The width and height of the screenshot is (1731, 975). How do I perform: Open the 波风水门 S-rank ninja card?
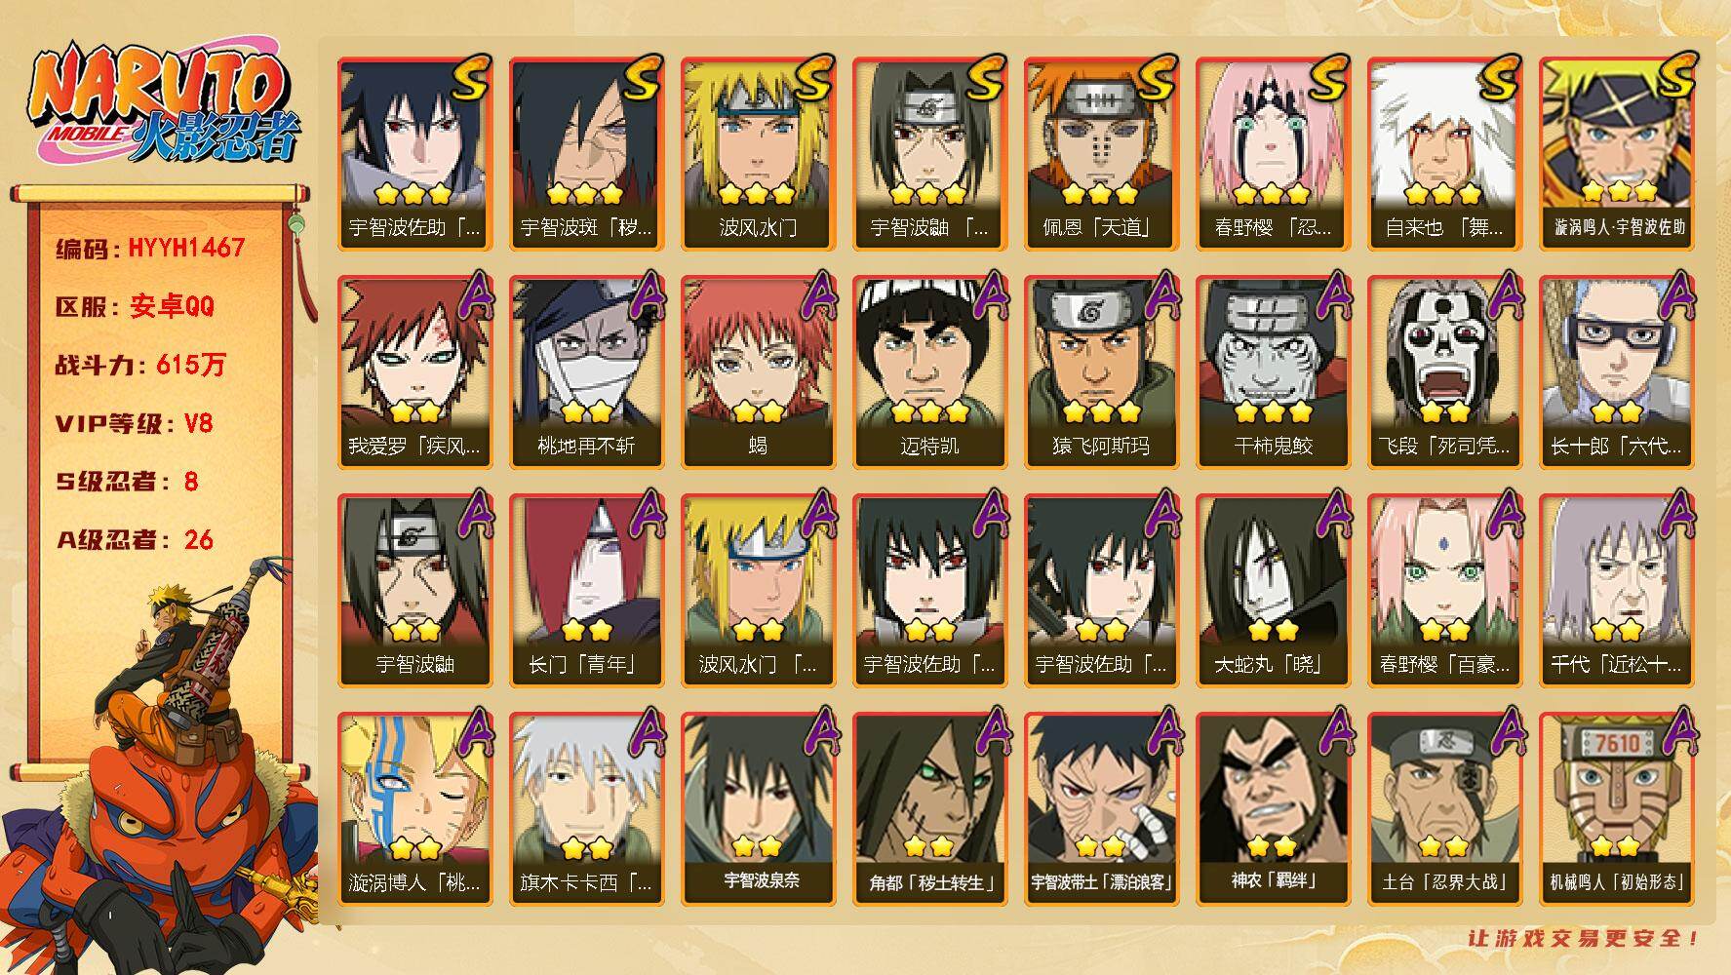point(758,154)
